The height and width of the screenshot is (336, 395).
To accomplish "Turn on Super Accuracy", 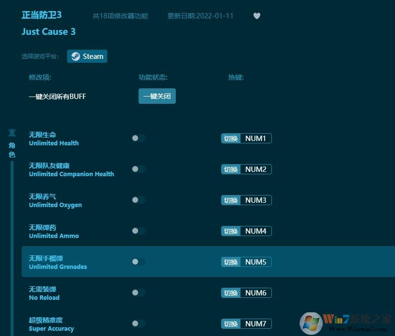I will pyautogui.click(x=138, y=323).
